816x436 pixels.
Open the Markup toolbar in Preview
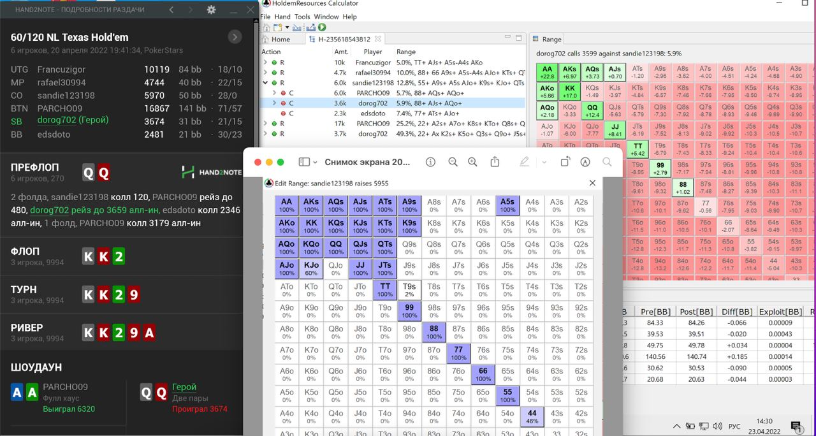[585, 162]
